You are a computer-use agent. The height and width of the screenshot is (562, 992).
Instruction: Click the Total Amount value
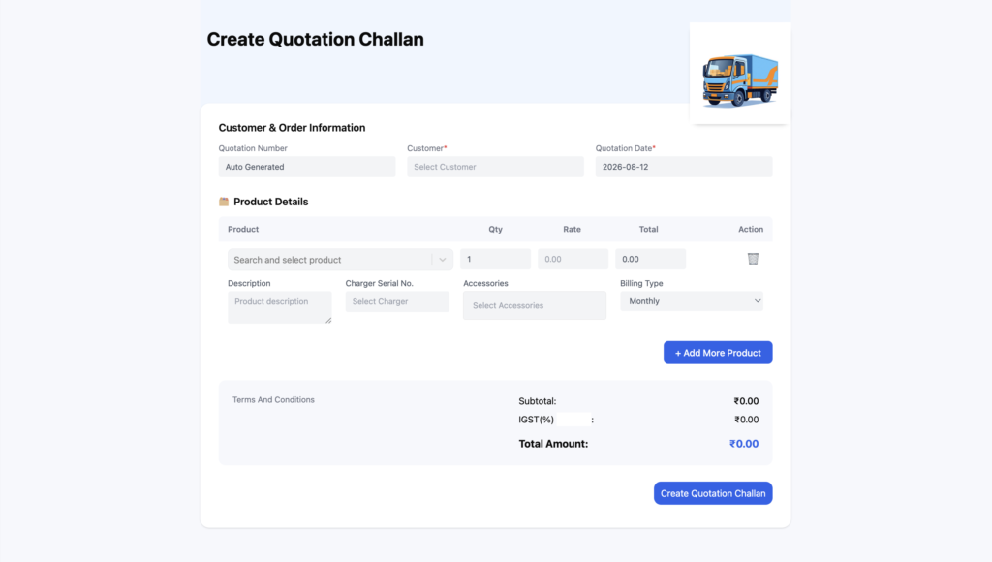pyautogui.click(x=744, y=444)
